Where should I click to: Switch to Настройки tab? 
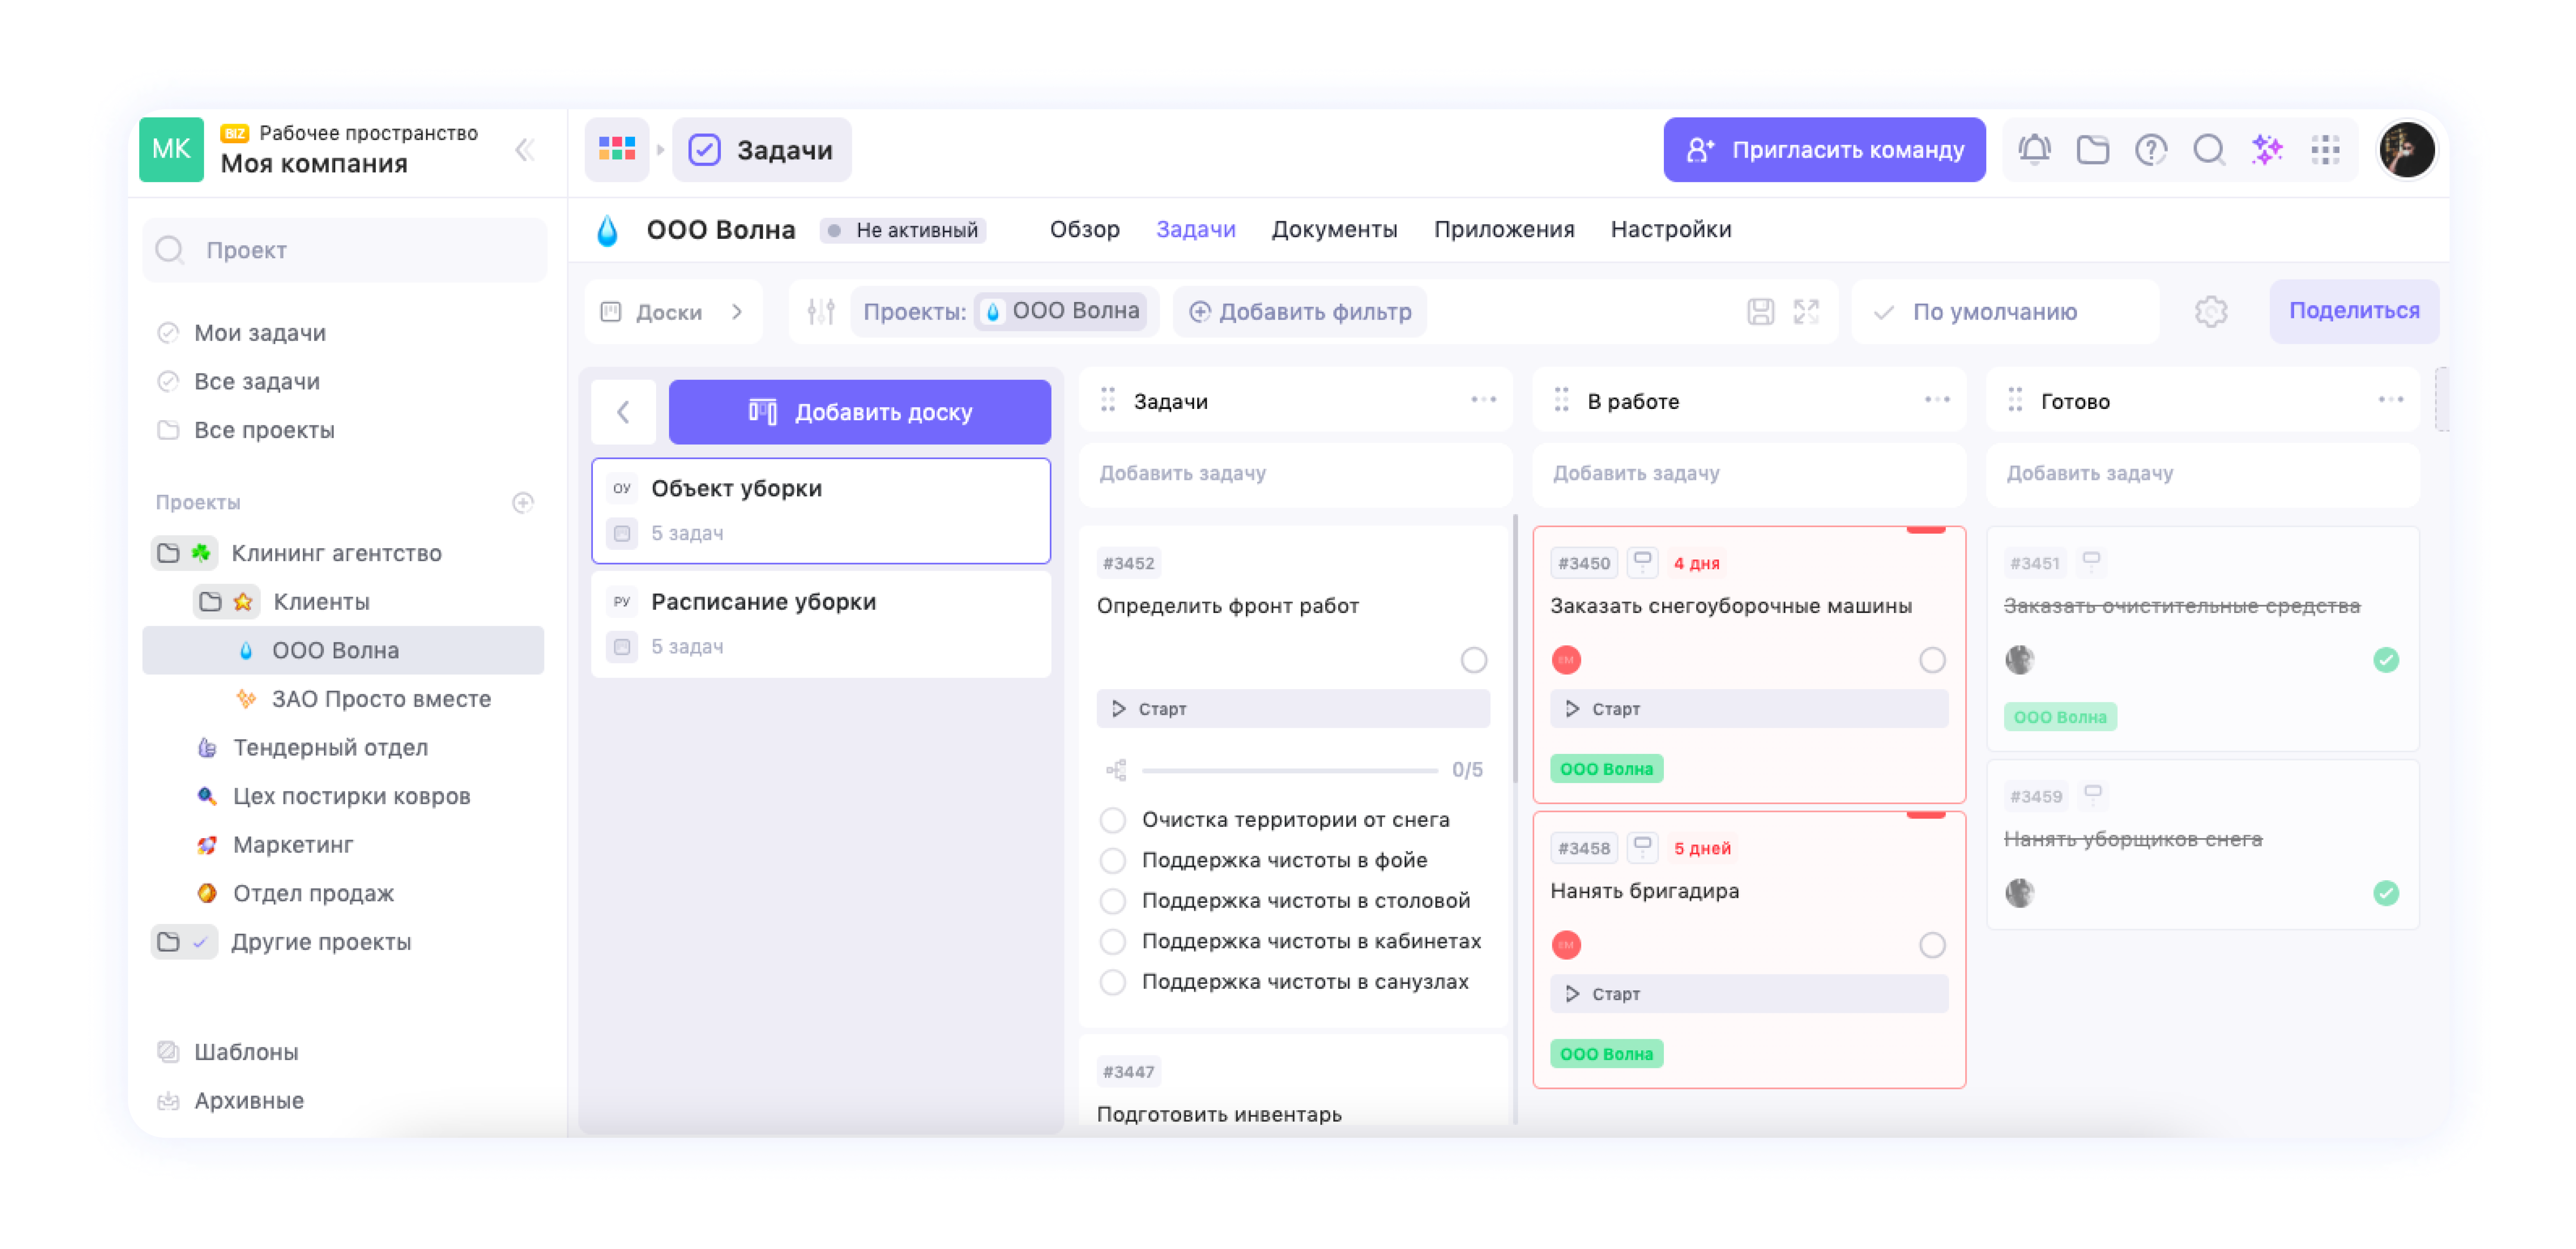1670,230
